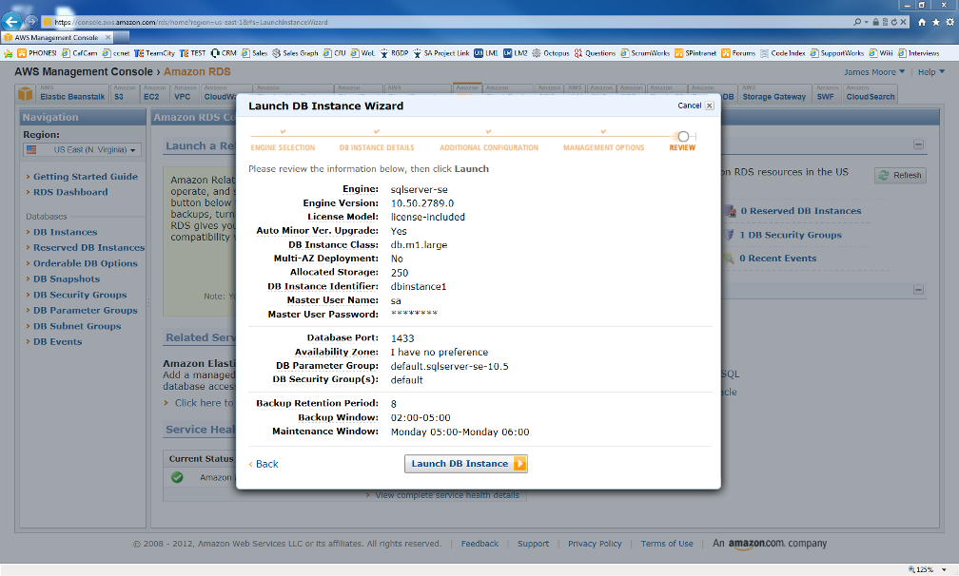Screen dimensions: 959x576
Task: Open the CRM favorites bookmark
Action: pyautogui.click(x=224, y=53)
